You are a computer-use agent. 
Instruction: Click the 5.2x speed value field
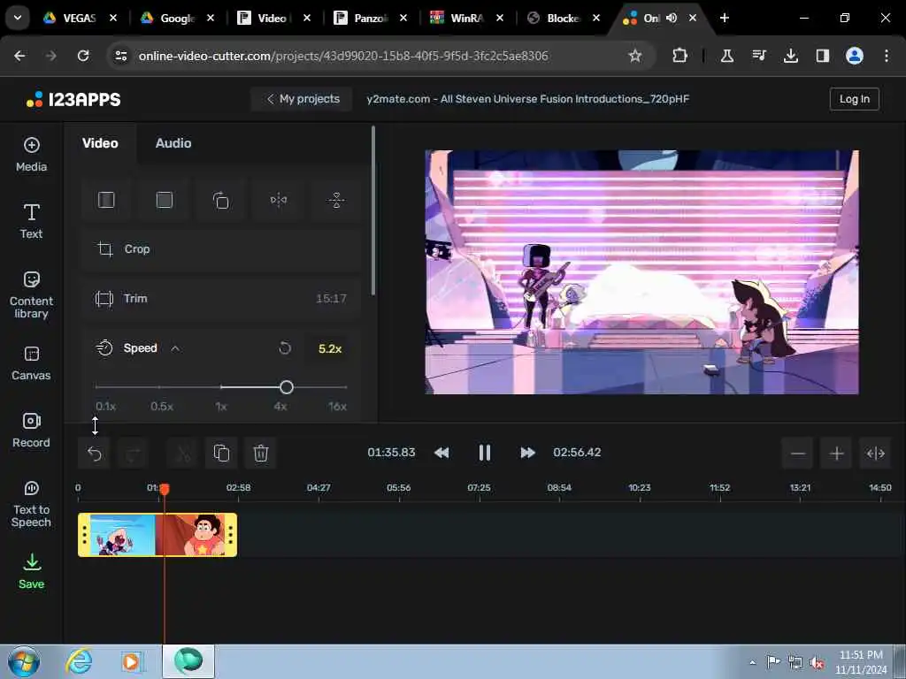click(x=330, y=348)
